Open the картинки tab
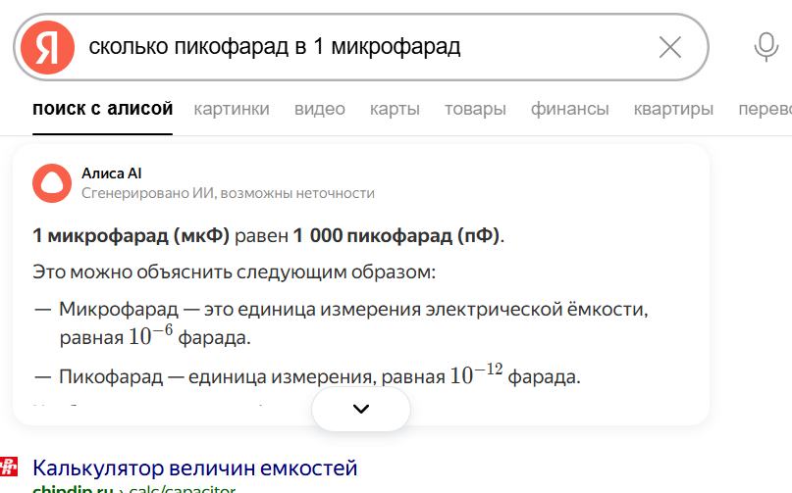This screenshot has height=493, width=792. click(232, 109)
